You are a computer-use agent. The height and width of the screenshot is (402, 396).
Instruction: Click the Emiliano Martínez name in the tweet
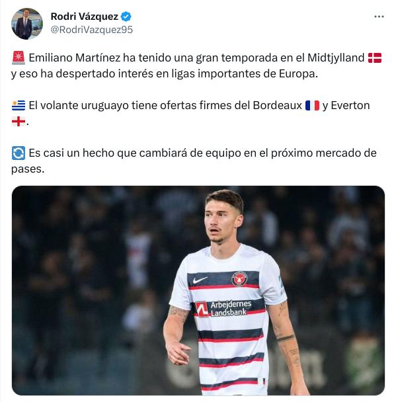[74, 58]
